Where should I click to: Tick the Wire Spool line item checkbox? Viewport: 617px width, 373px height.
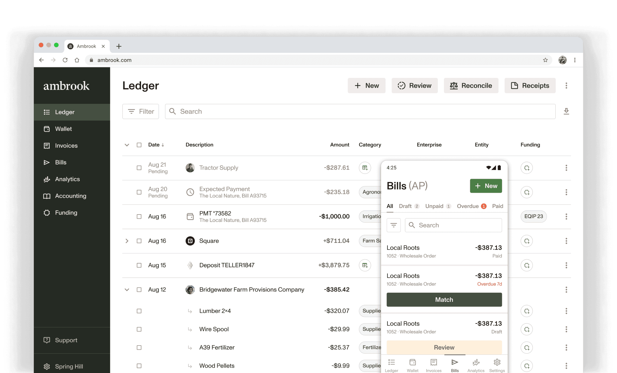[x=139, y=329]
